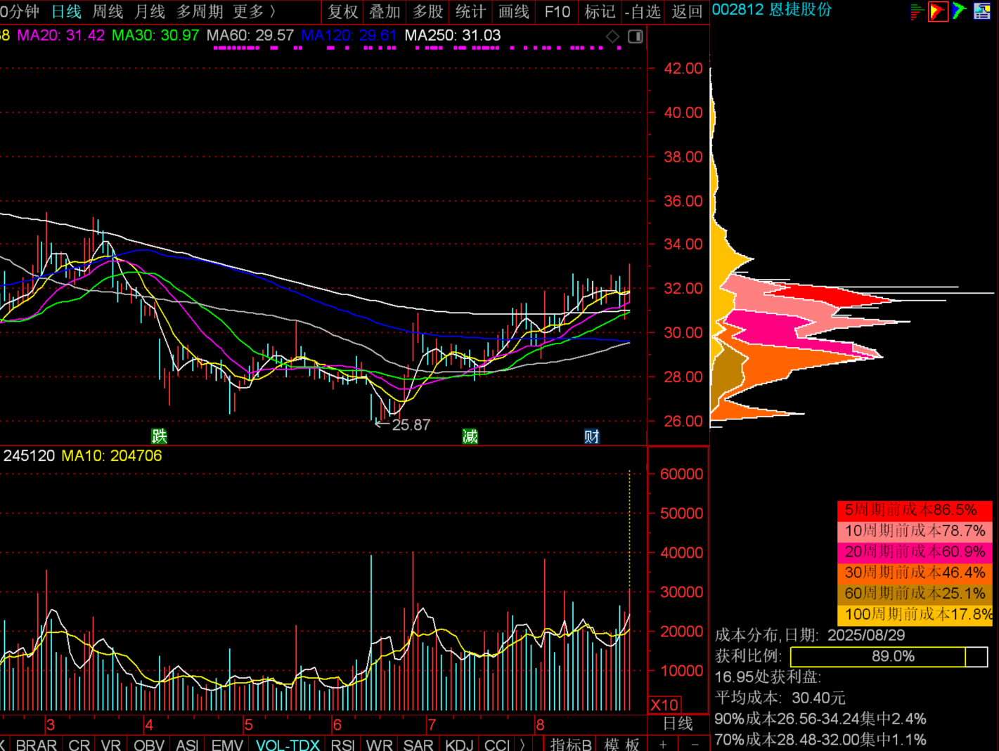This screenshot has width=999, height=751.
Task: Open F10 company info
Action: click(557, 12)
